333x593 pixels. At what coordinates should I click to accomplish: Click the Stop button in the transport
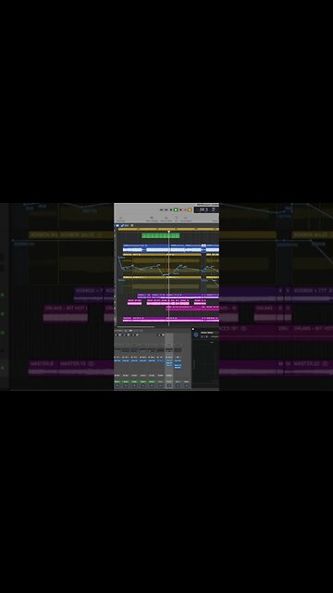click(171, 209)
